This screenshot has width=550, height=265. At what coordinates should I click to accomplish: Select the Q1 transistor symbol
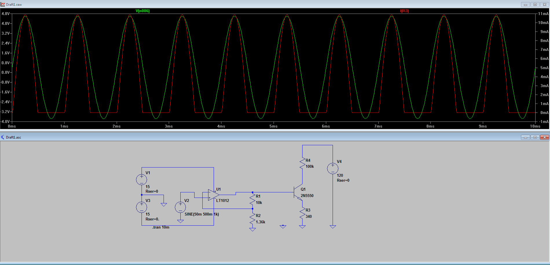click(298, 192)
